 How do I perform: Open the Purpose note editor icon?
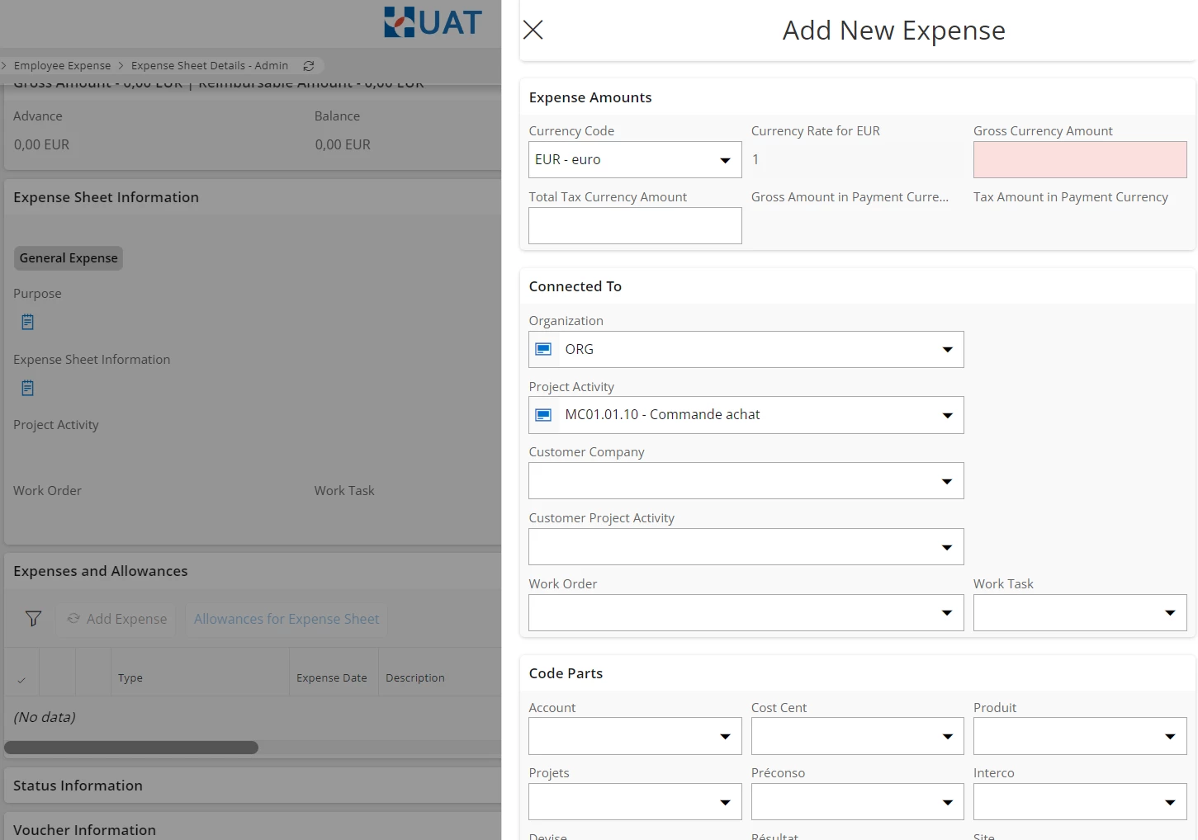click(27, 322)
